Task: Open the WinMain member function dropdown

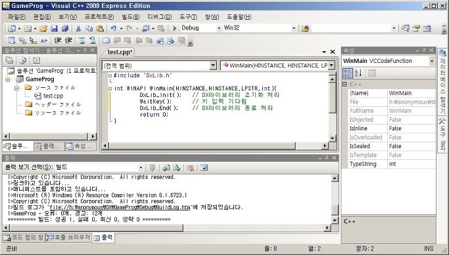Action: (331, 66)
